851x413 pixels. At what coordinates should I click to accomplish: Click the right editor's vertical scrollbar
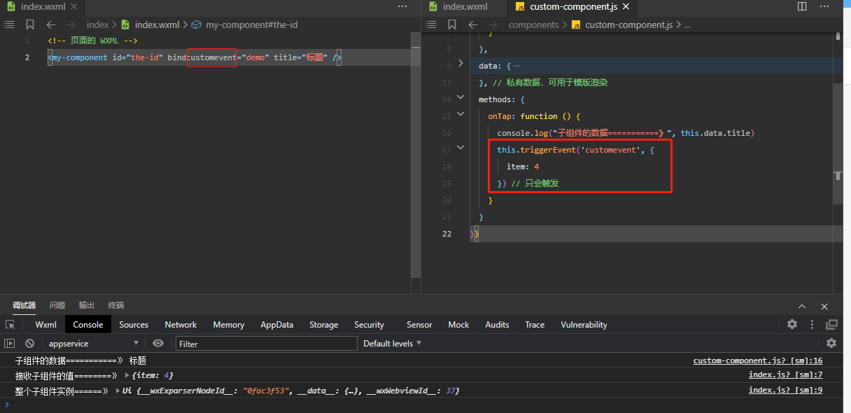[x=838, y=143]
